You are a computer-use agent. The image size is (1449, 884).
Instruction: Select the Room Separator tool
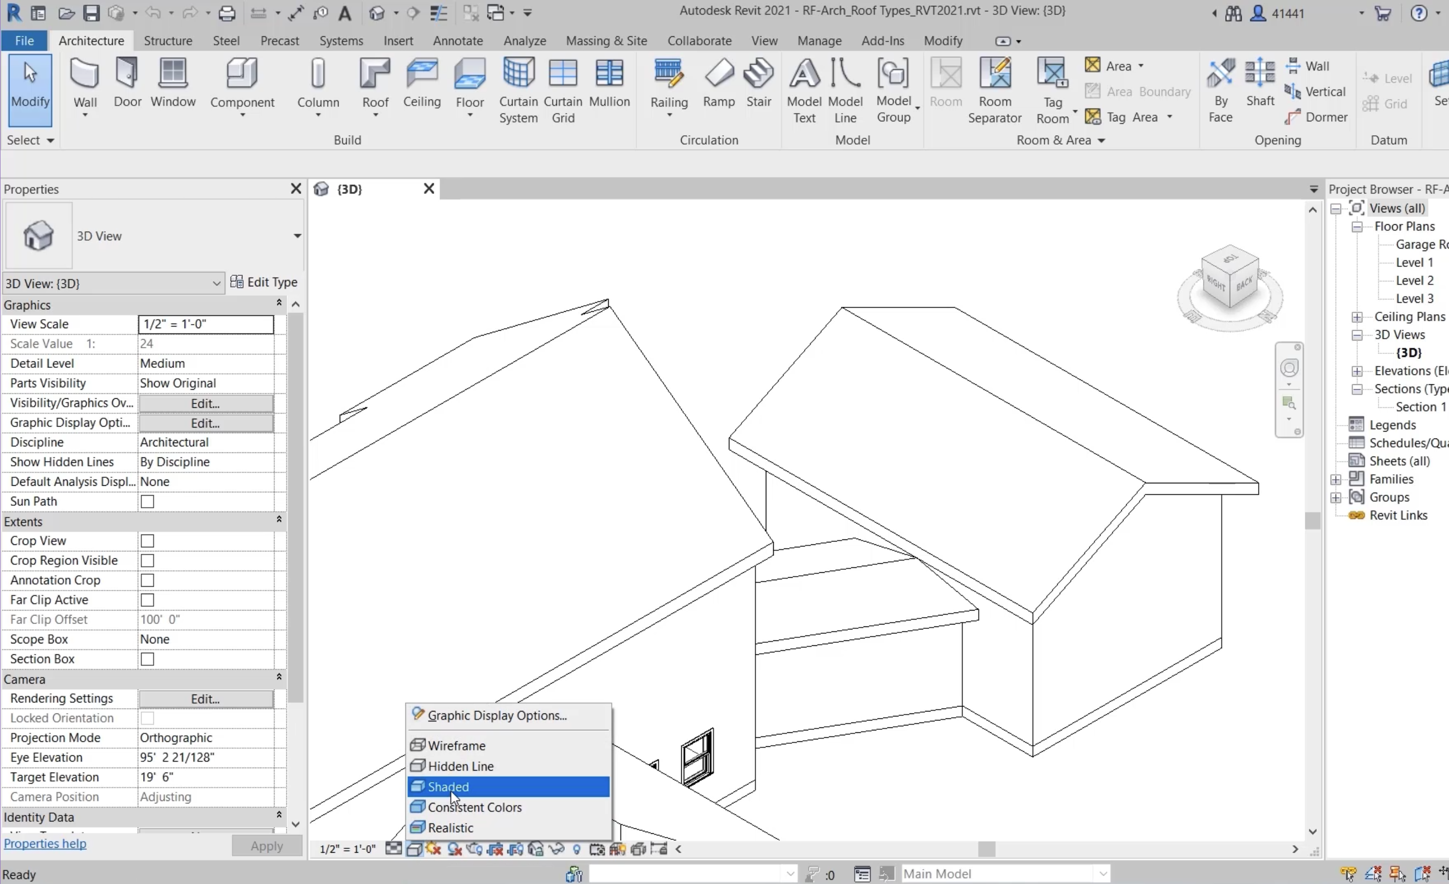[x=995, y=90]
